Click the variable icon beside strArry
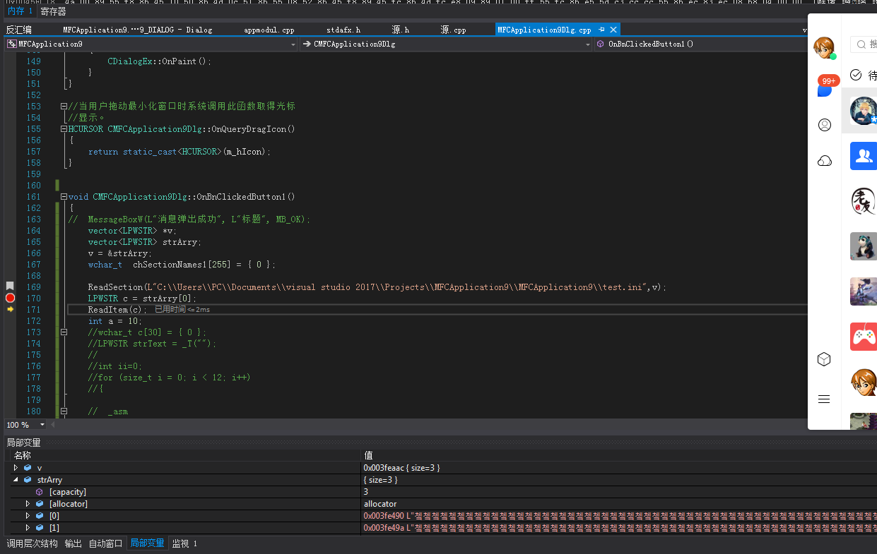 28,480
